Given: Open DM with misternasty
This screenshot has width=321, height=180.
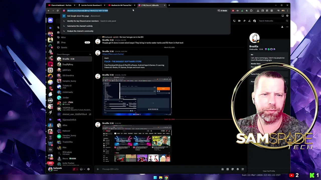Looking at the screenshot, I should click(74, 92).
